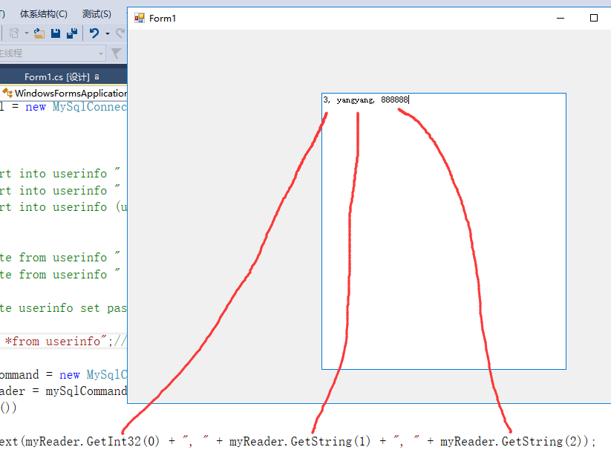Screen dimensions: 611x473
Task: Click the Save toolbar icon
Action: 55,33
